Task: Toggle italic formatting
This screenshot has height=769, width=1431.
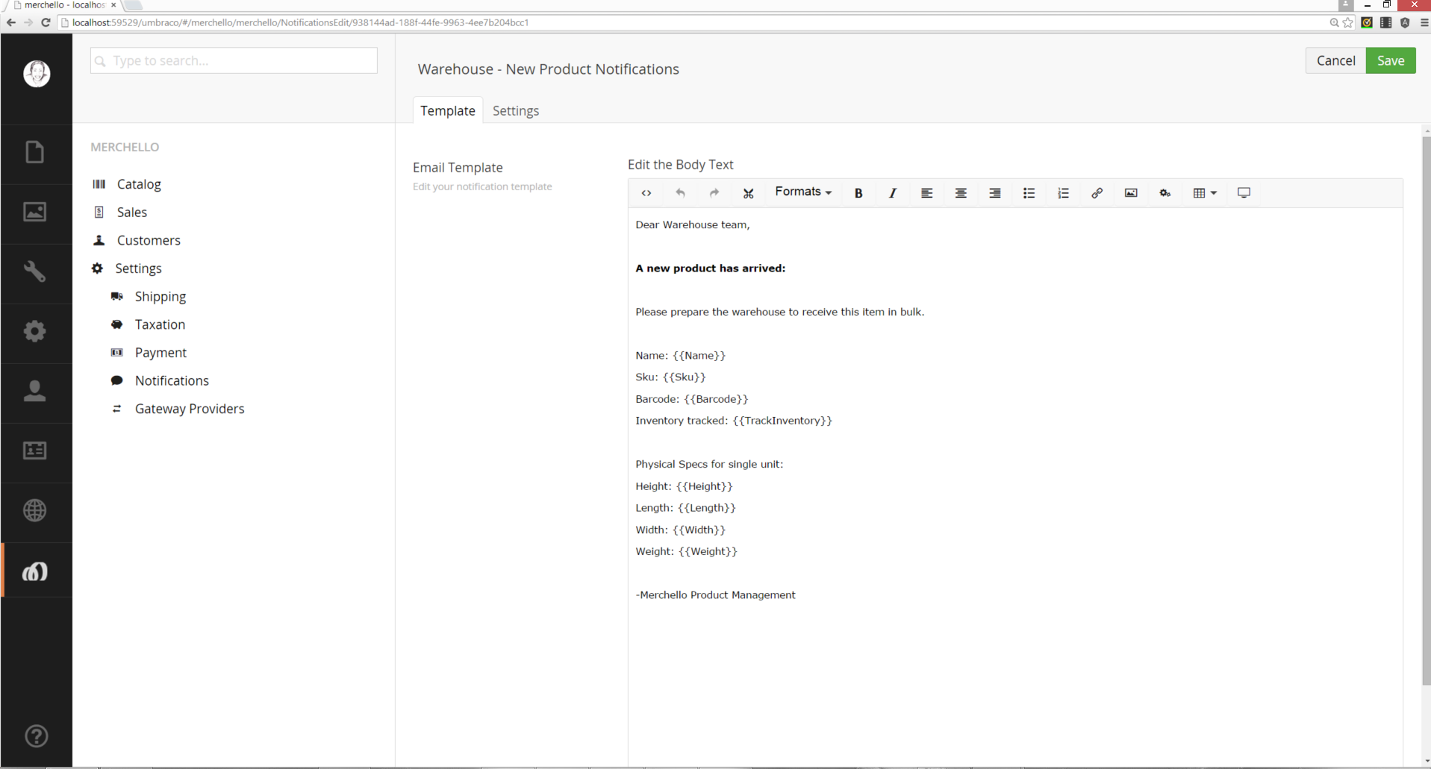Action: coord(892,193)
